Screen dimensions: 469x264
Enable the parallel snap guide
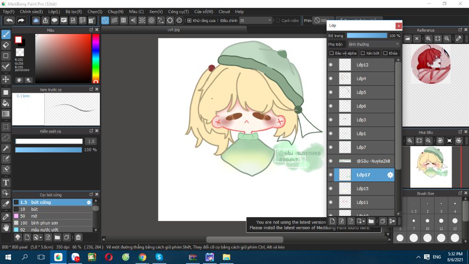click(x=114, y=20)
